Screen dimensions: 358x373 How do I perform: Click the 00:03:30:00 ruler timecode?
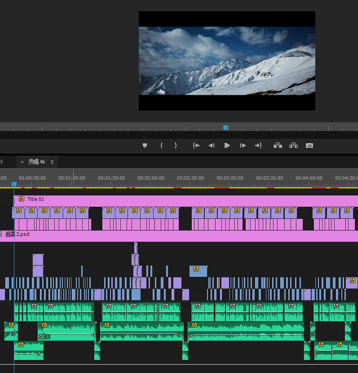click(270, 178)
